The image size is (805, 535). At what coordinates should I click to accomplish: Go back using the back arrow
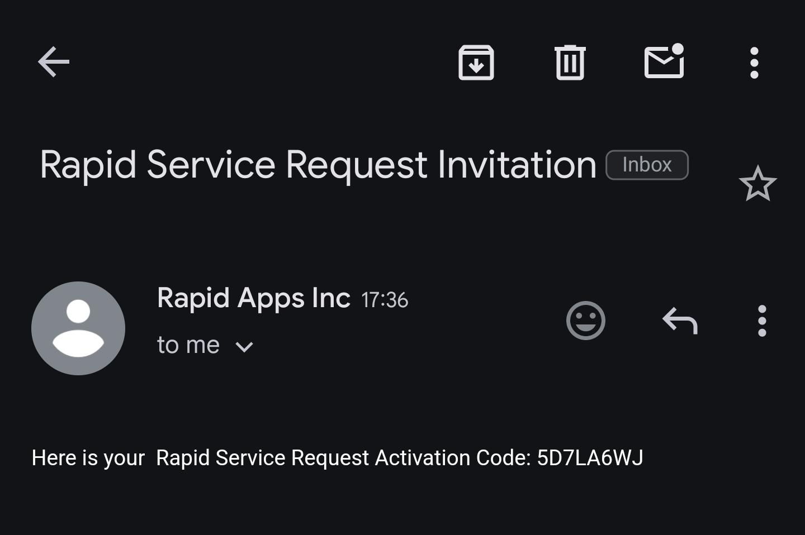(54, 61)
